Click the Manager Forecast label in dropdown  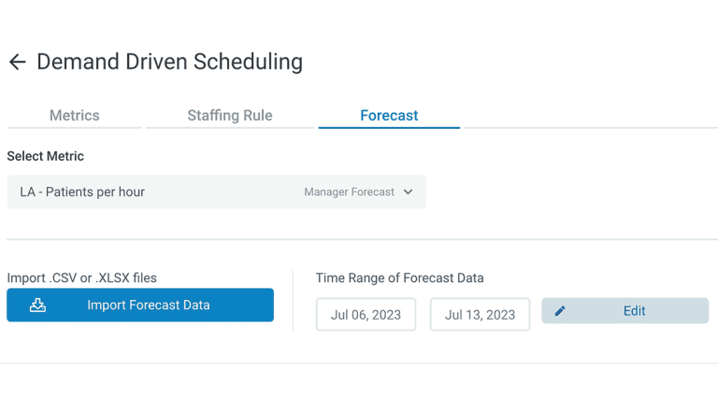coord(349,192)
